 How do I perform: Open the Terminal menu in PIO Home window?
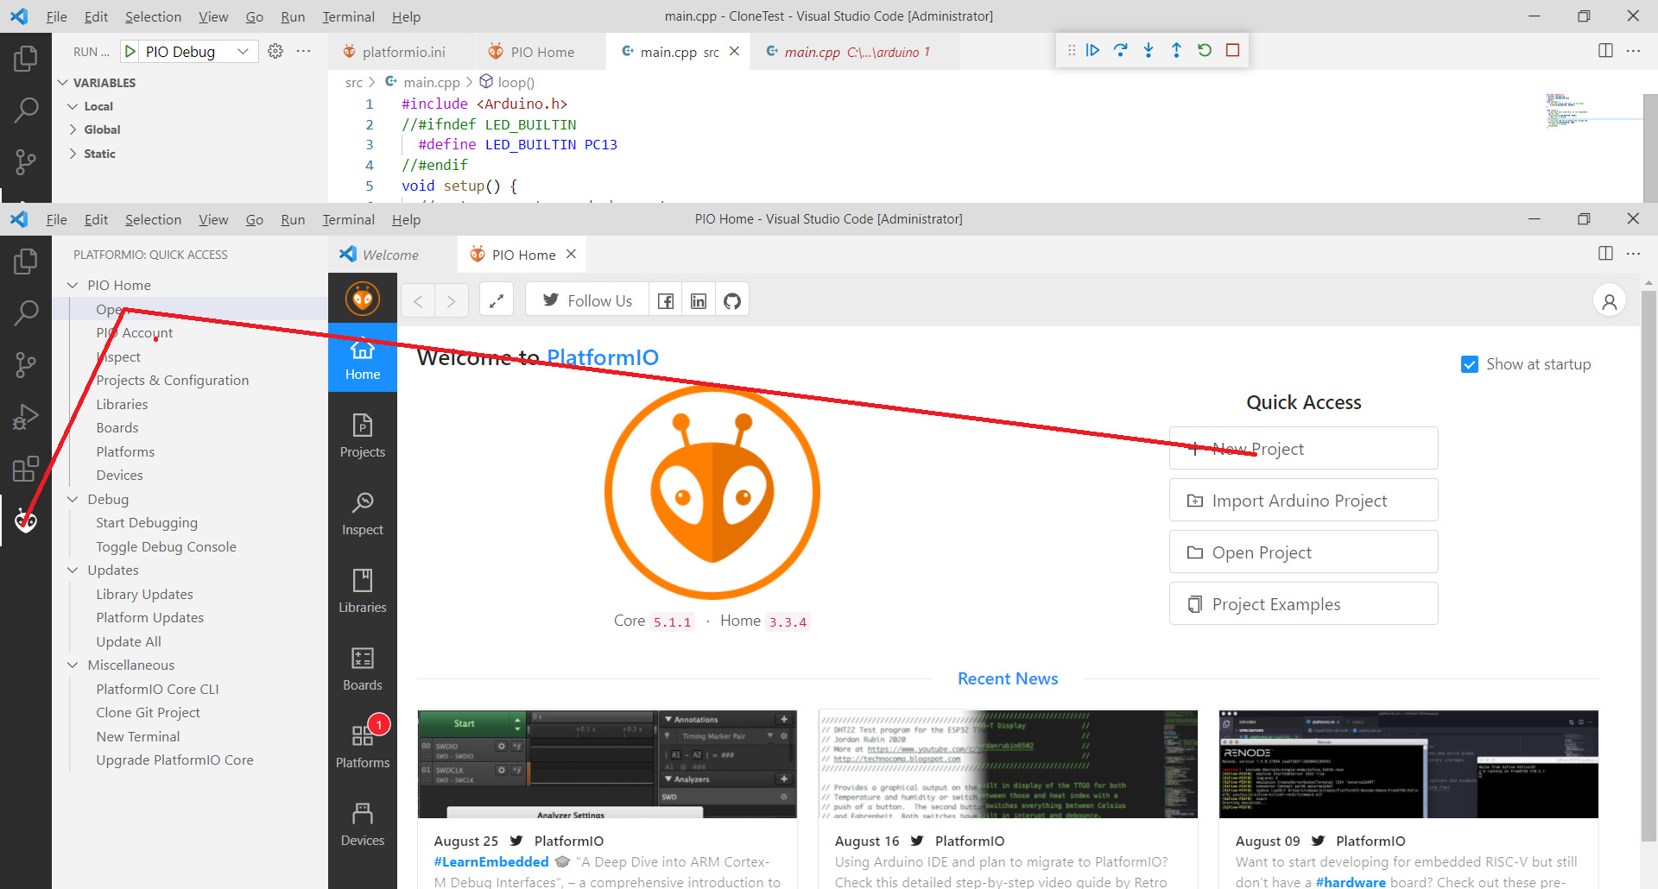[348, 219]
